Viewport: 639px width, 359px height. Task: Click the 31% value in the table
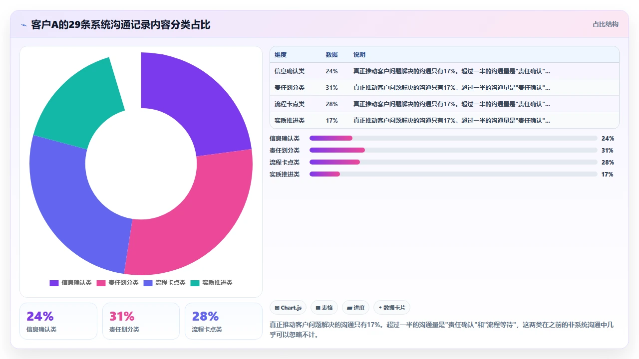pyautogui.click(x=331, y=87)
